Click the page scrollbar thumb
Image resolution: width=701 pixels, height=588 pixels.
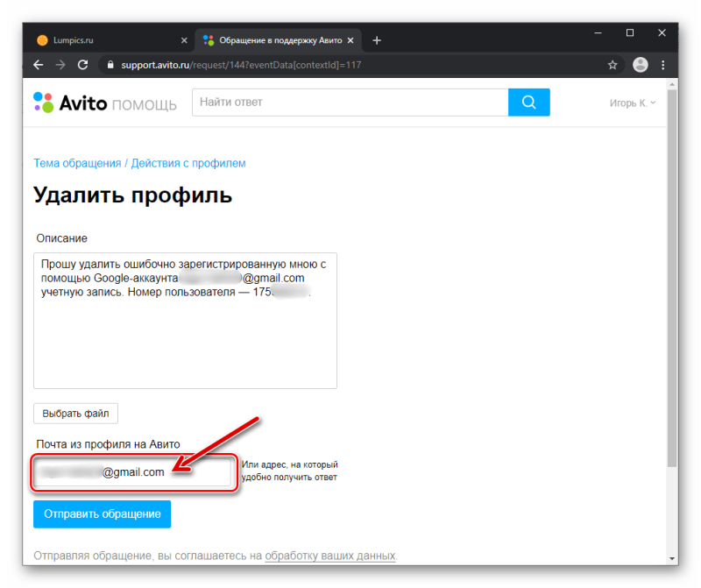click(x=671, y=278)
